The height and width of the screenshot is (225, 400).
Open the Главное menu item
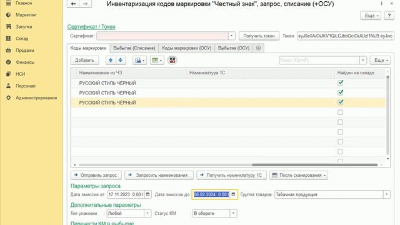tap(24, 3)
